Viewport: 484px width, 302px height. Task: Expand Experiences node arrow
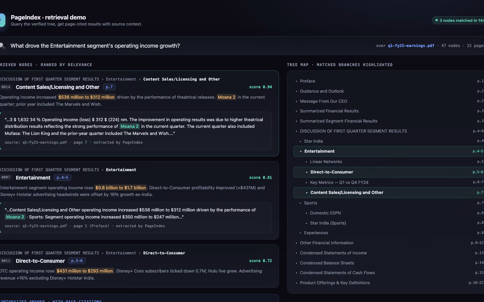pos(300,233)
